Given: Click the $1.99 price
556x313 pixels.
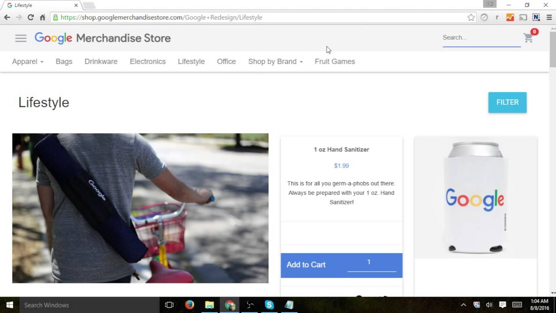Looking at the screenshot, I should pos(341,166).
